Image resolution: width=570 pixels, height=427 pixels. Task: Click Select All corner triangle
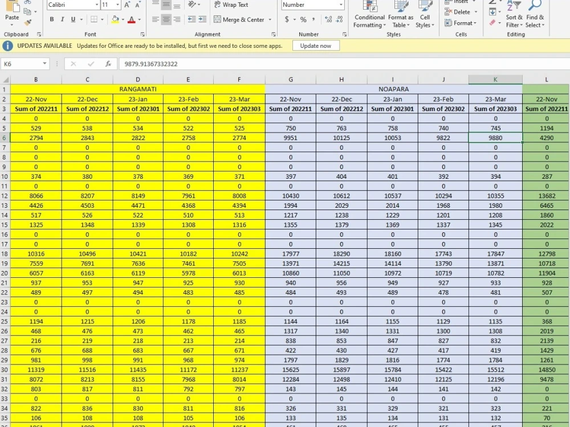5,80
